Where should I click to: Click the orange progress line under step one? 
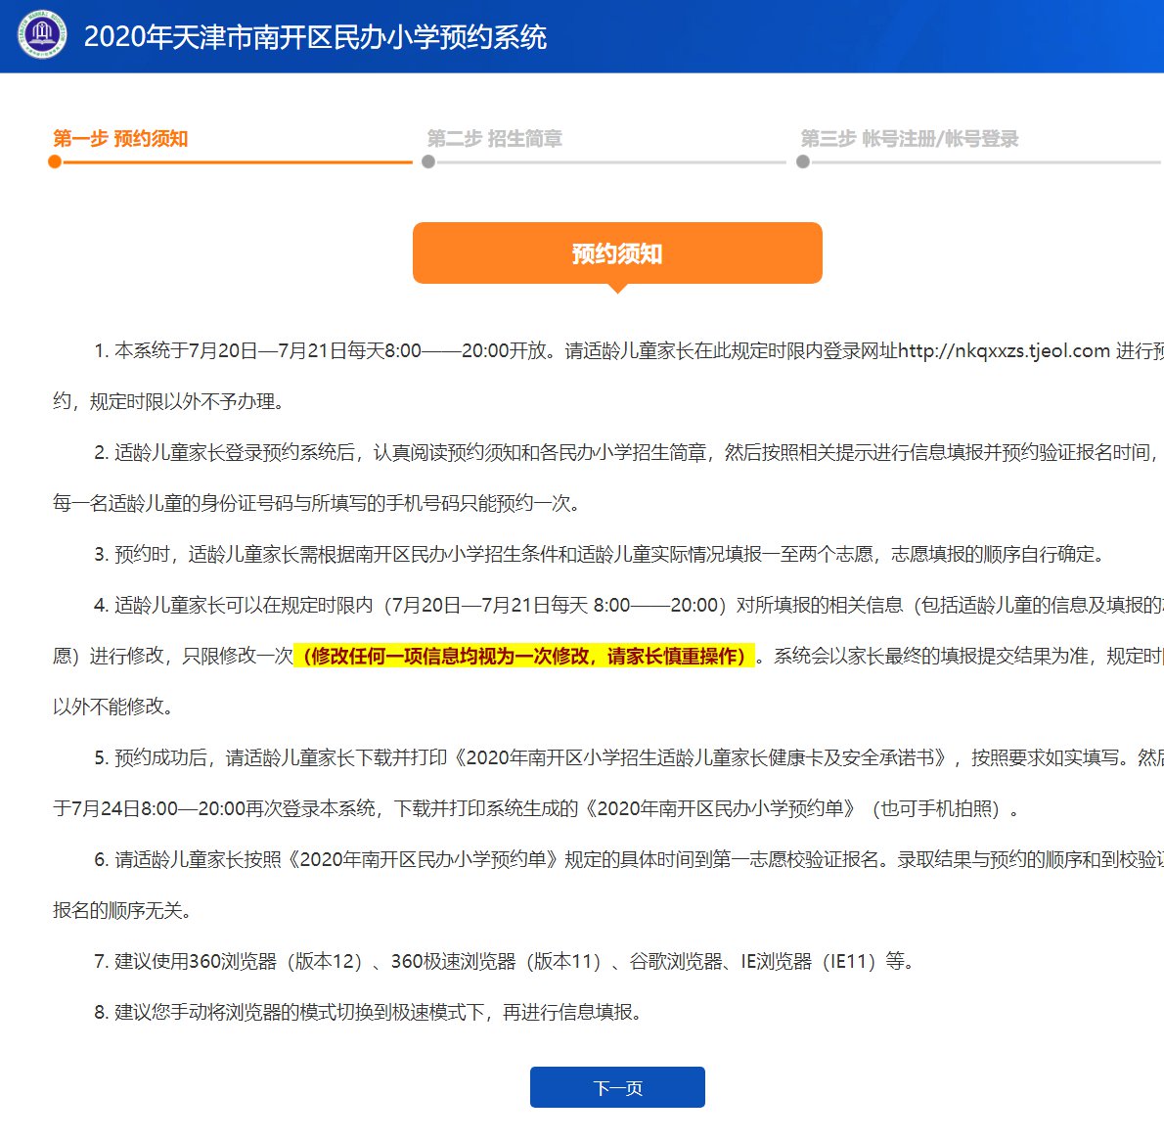(235, 161)
